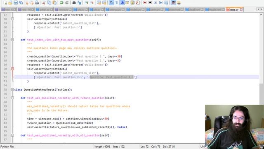Switch to the index.html tab
264x149 pixels.
[x=174, y=10]
